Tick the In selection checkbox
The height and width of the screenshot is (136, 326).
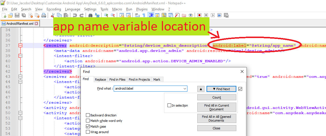pyautogui.click(x=169, y=105)
